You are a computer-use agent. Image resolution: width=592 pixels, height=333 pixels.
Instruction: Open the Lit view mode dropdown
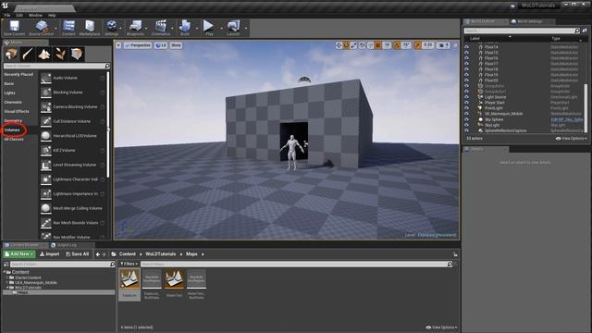point(161,45)
